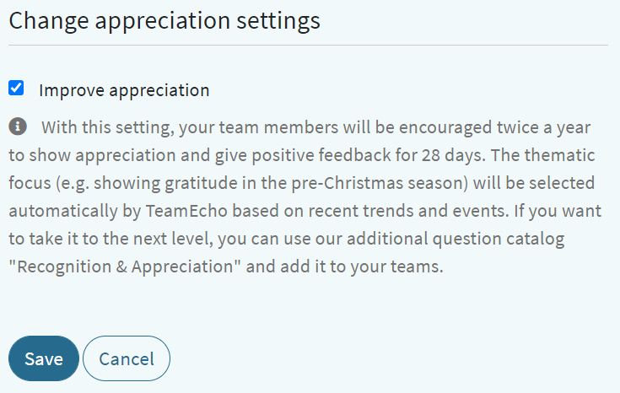
Task: Untick the Improve appreciation checkbox
Action: [x=16, y=88]
